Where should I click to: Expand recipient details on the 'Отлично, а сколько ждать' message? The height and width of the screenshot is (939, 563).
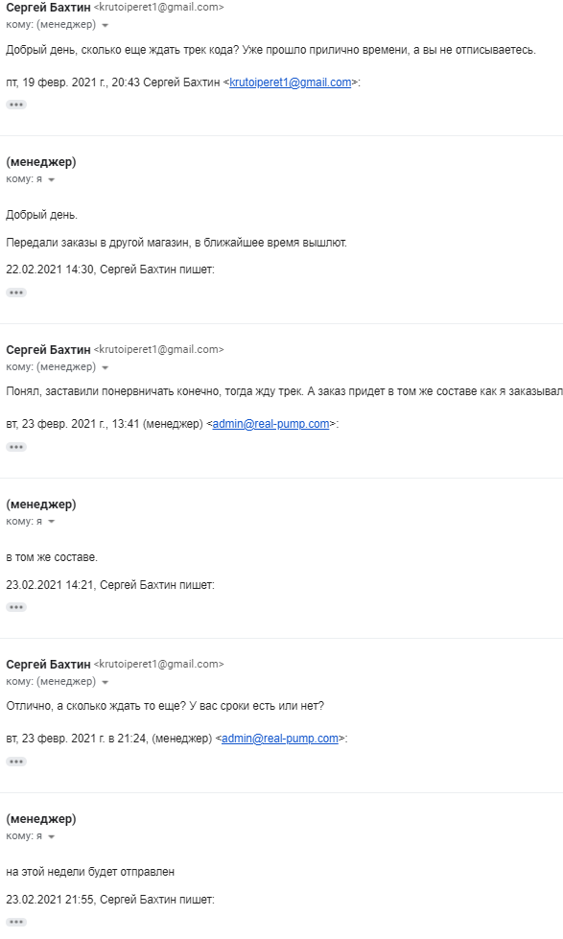click(x=106, y=682)
